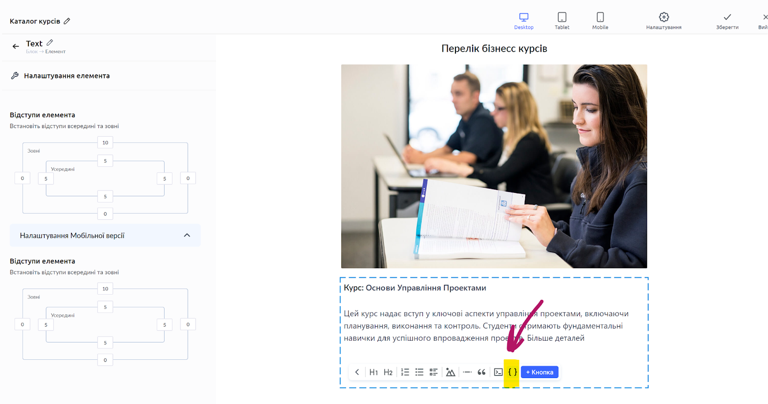Edit desktop outer right margin field
This screenshot has height=404, width=768.
(x=188, y=178)
